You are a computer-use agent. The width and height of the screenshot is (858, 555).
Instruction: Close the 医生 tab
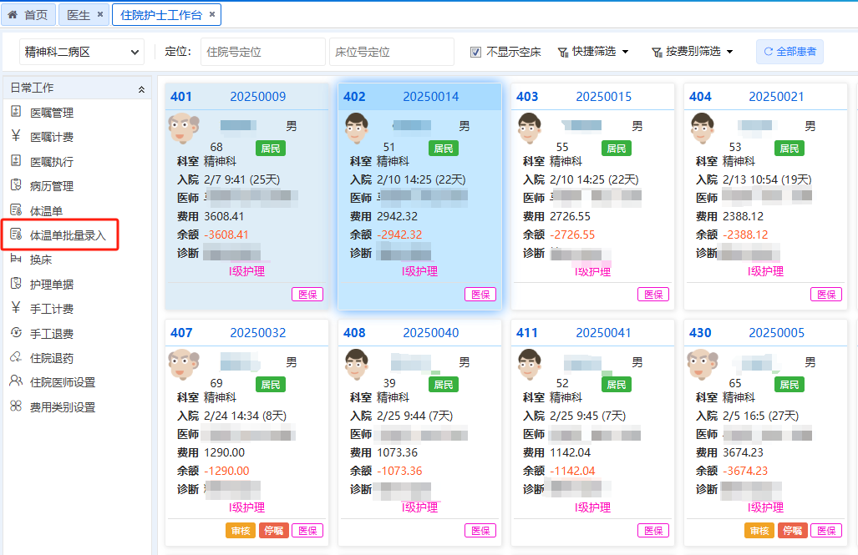(100, 14)
